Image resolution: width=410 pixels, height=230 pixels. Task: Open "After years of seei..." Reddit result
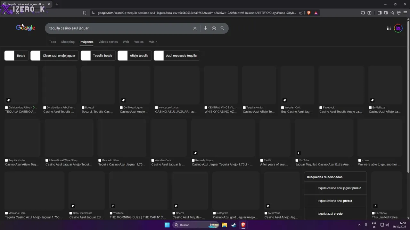tap(274, 165)
